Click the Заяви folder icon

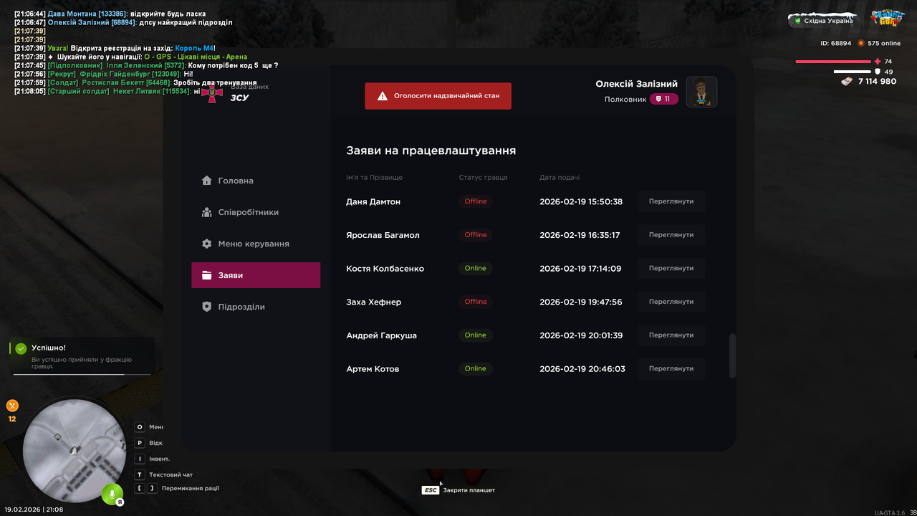pos(207,275)
